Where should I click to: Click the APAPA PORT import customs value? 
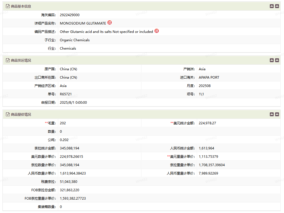pyautogui.click(x=209, y=78)
